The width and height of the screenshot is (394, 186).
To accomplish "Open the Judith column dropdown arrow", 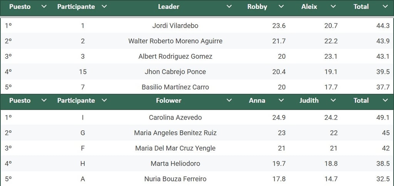I will 333,100.
